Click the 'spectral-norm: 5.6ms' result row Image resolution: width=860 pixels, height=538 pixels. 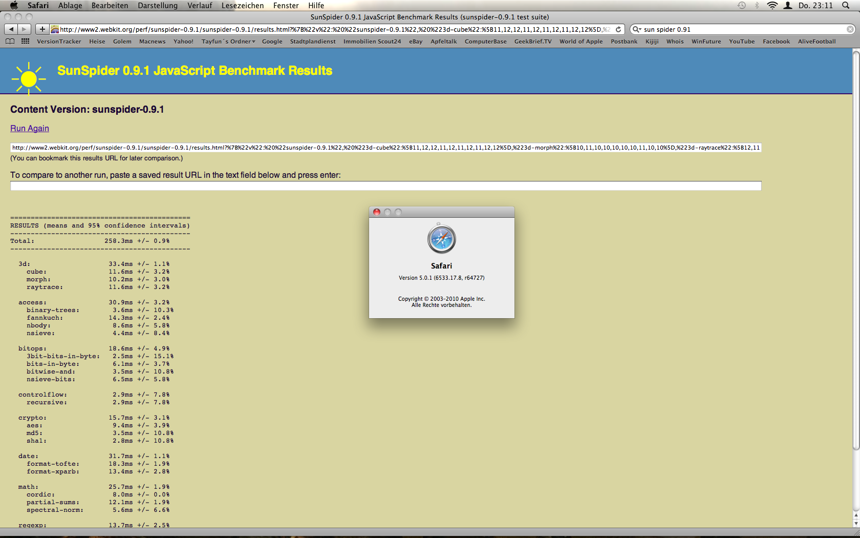pyautogui.click(x=98, y=510)
